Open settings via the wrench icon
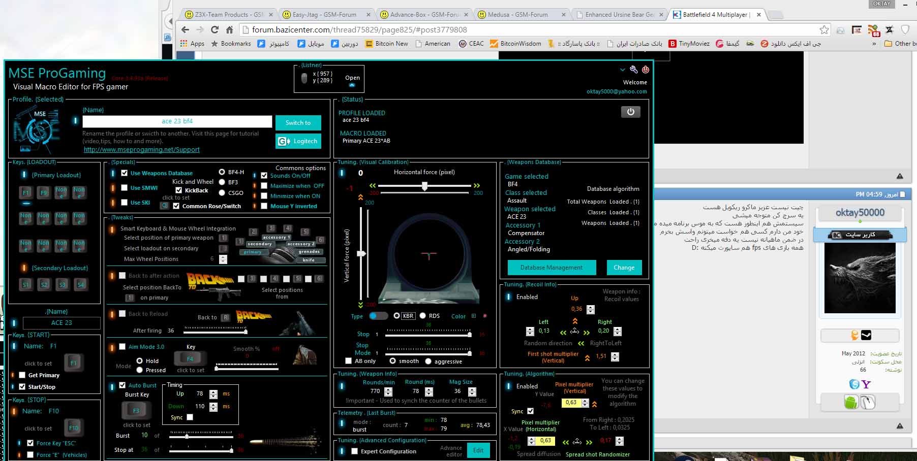 tap(633, 70)
